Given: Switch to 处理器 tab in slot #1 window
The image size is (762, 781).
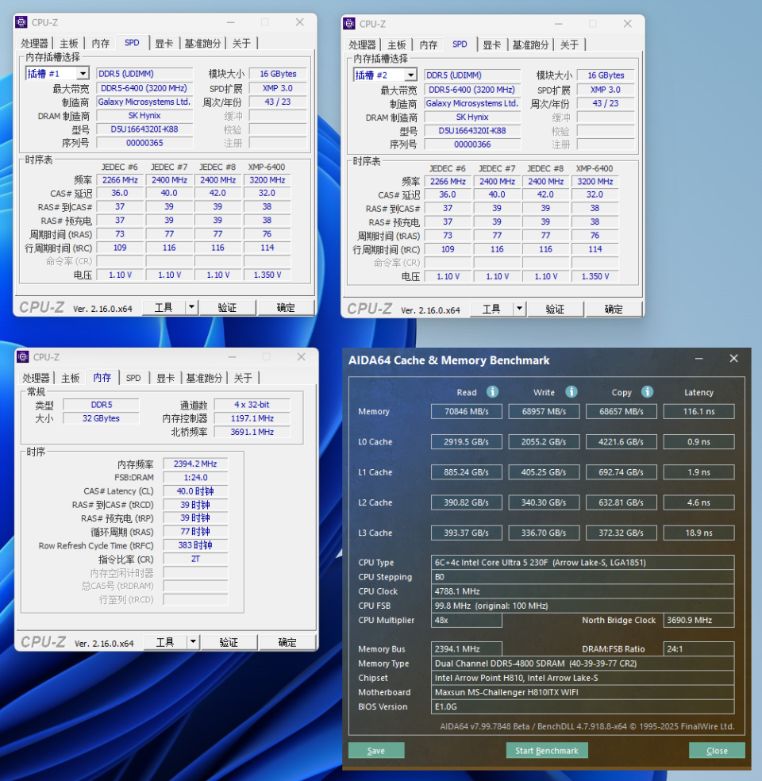Looking at the screenshot, I should 34,44.
